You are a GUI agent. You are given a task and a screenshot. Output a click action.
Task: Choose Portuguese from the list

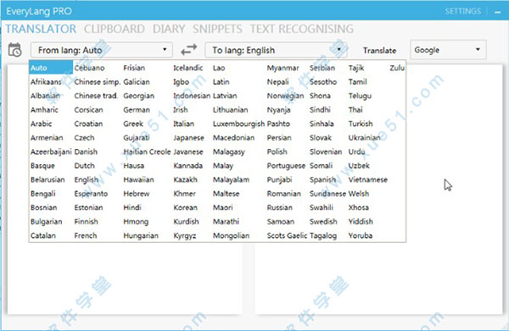286,166
